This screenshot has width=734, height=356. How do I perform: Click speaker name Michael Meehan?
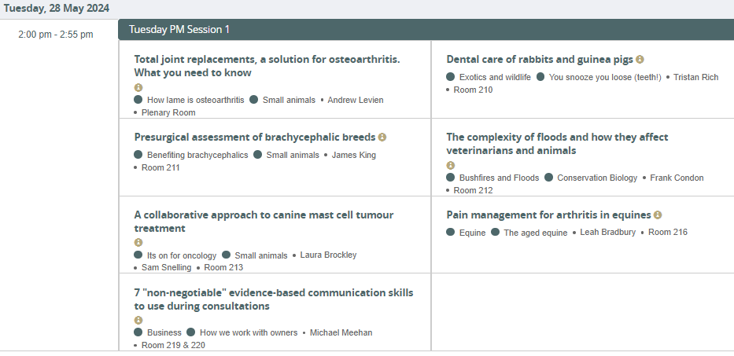pos(341,332)
